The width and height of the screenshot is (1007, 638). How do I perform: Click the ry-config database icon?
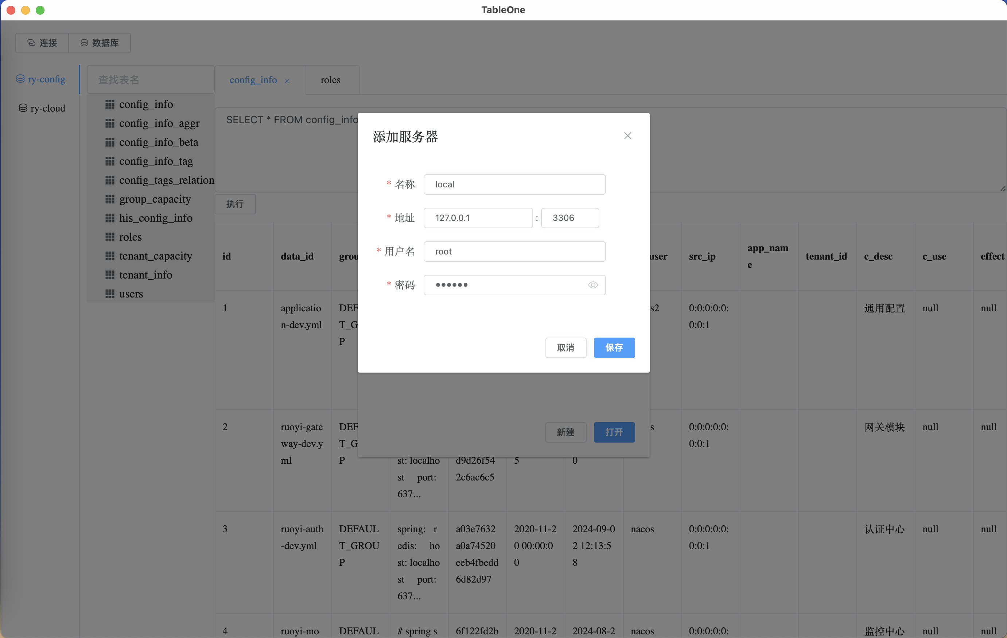20,79
